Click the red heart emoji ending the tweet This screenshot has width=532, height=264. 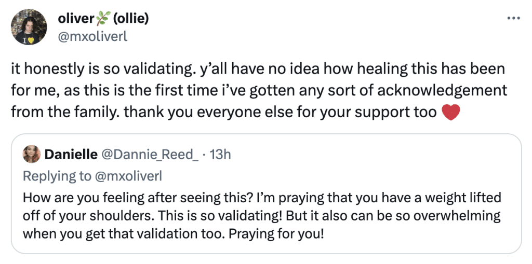tap(451, 112)
